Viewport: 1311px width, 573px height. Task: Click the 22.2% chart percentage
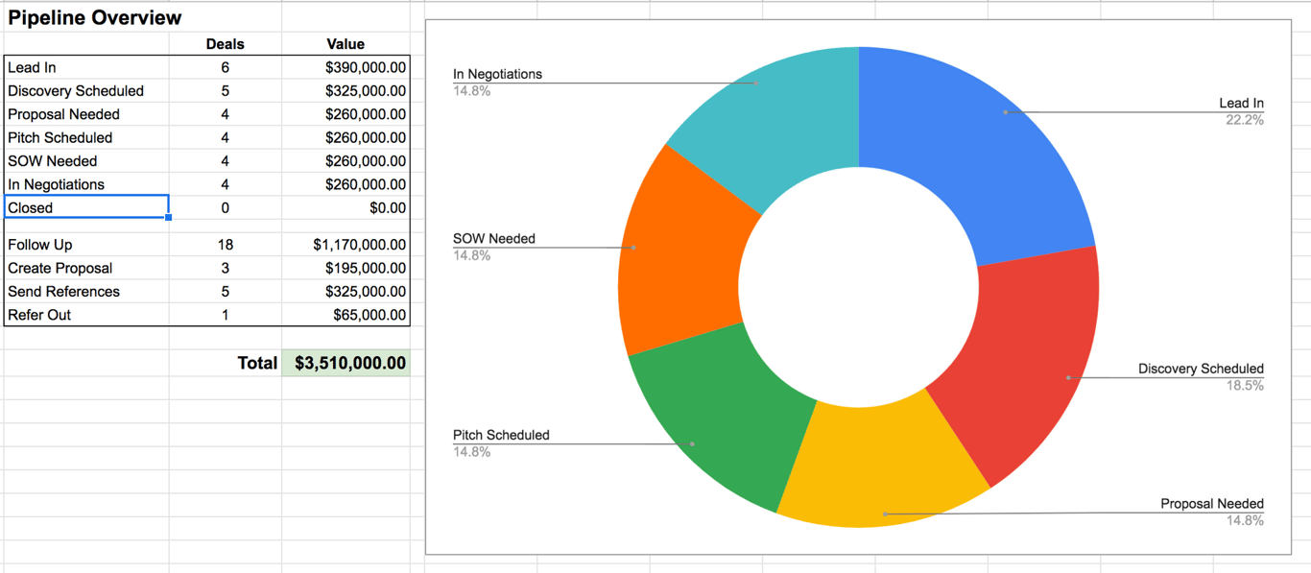1245,121
